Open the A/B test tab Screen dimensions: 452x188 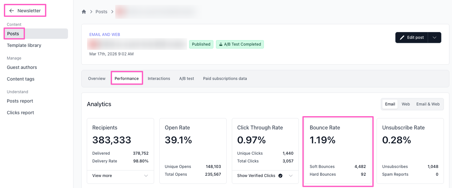click(186, 79)
